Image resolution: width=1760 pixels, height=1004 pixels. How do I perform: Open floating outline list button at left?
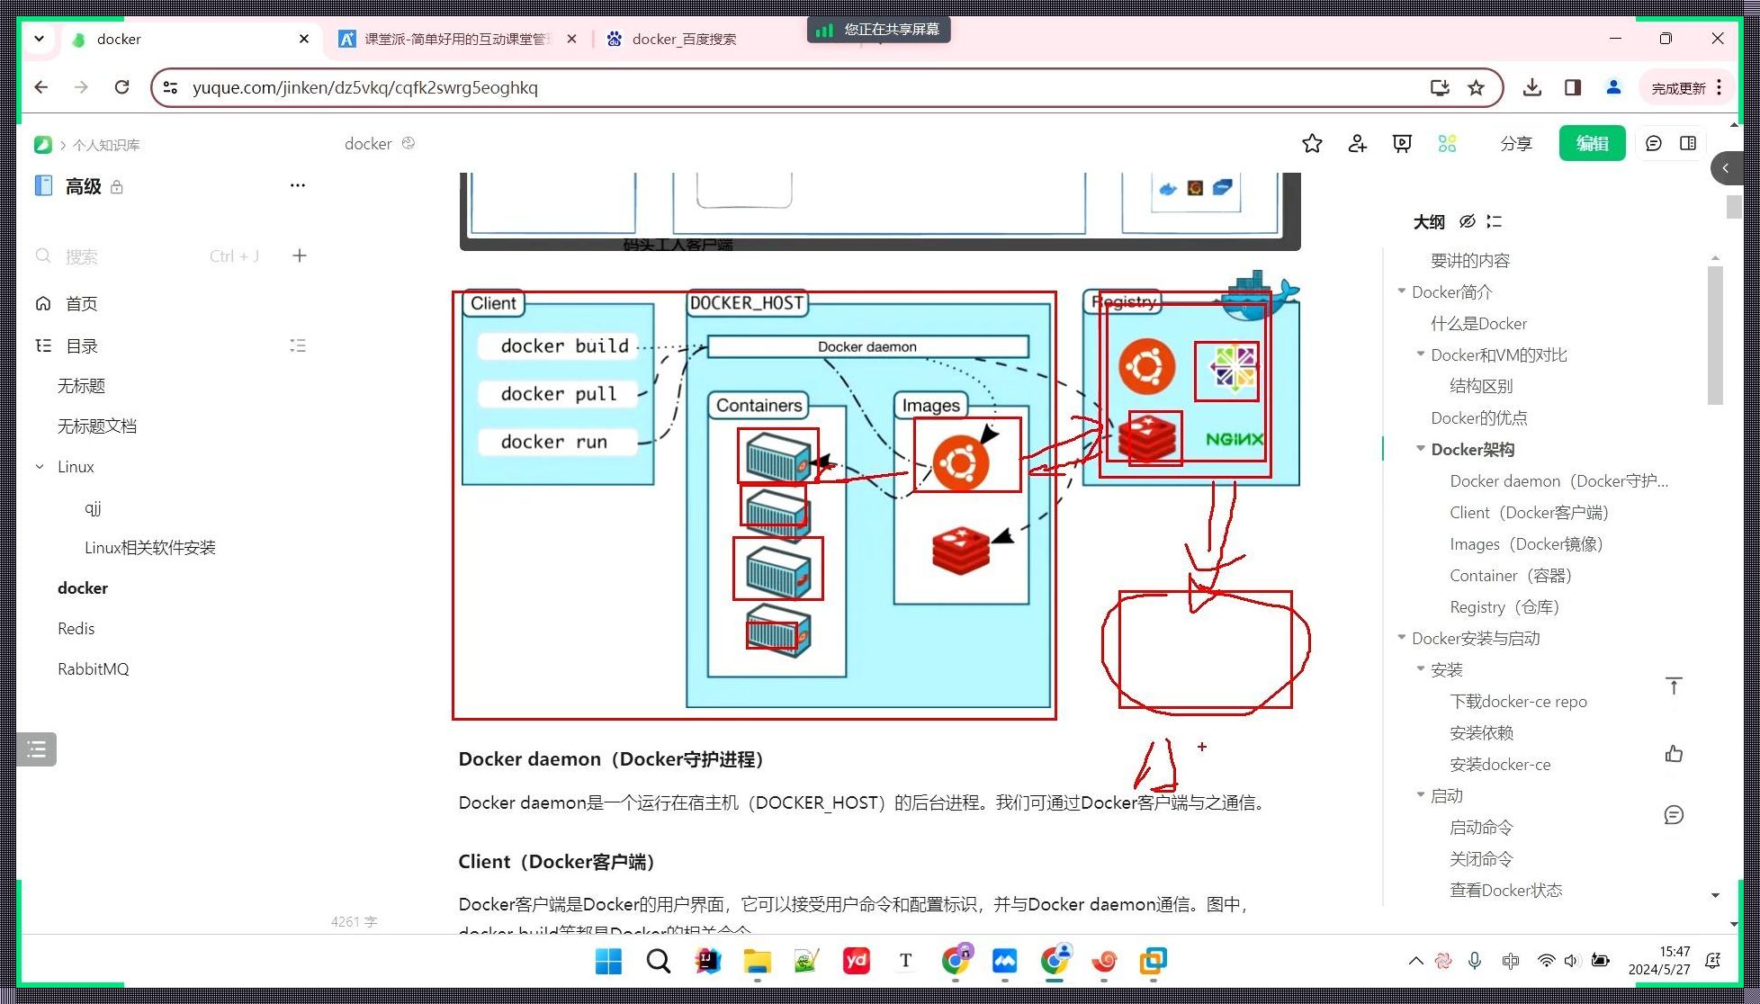click(x=37, y=749)
